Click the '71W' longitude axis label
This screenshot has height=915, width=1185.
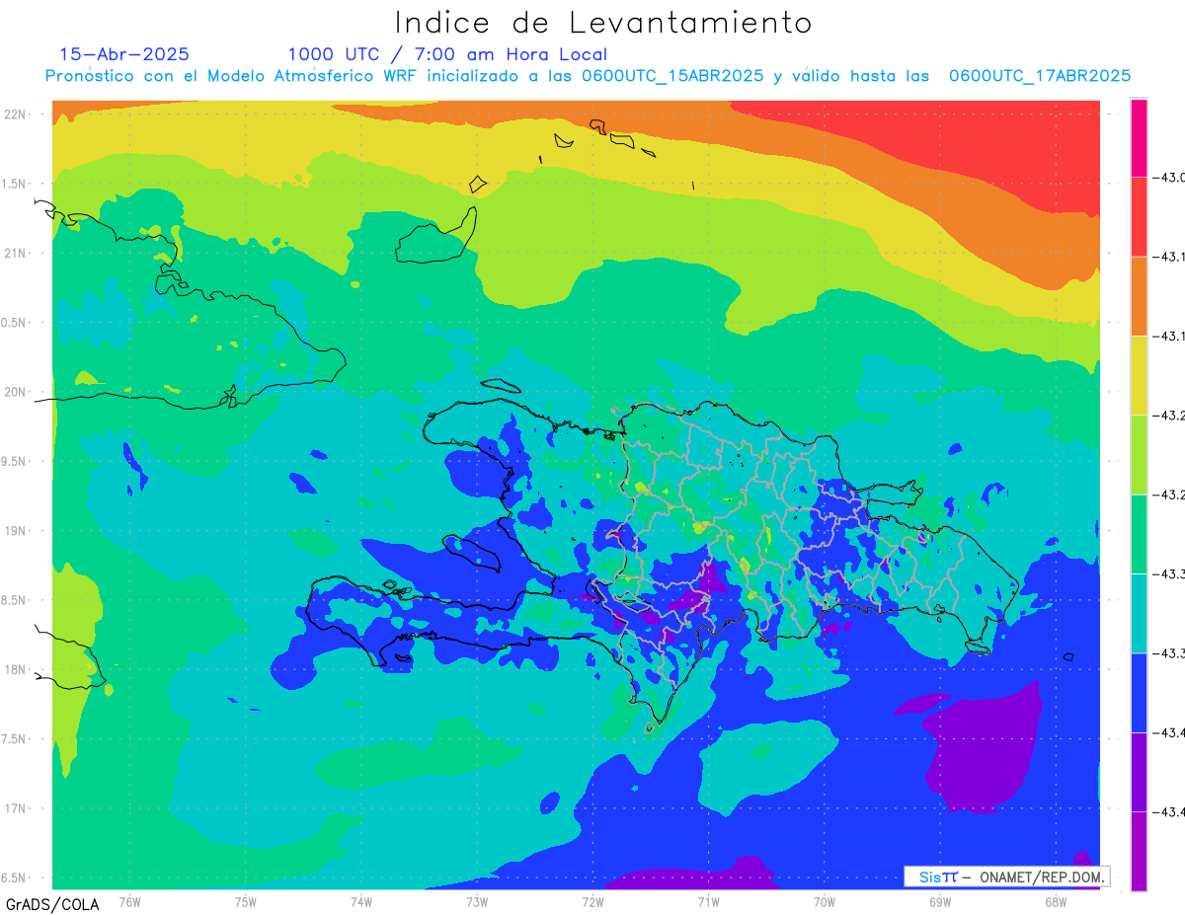click(x=708, y=901)
